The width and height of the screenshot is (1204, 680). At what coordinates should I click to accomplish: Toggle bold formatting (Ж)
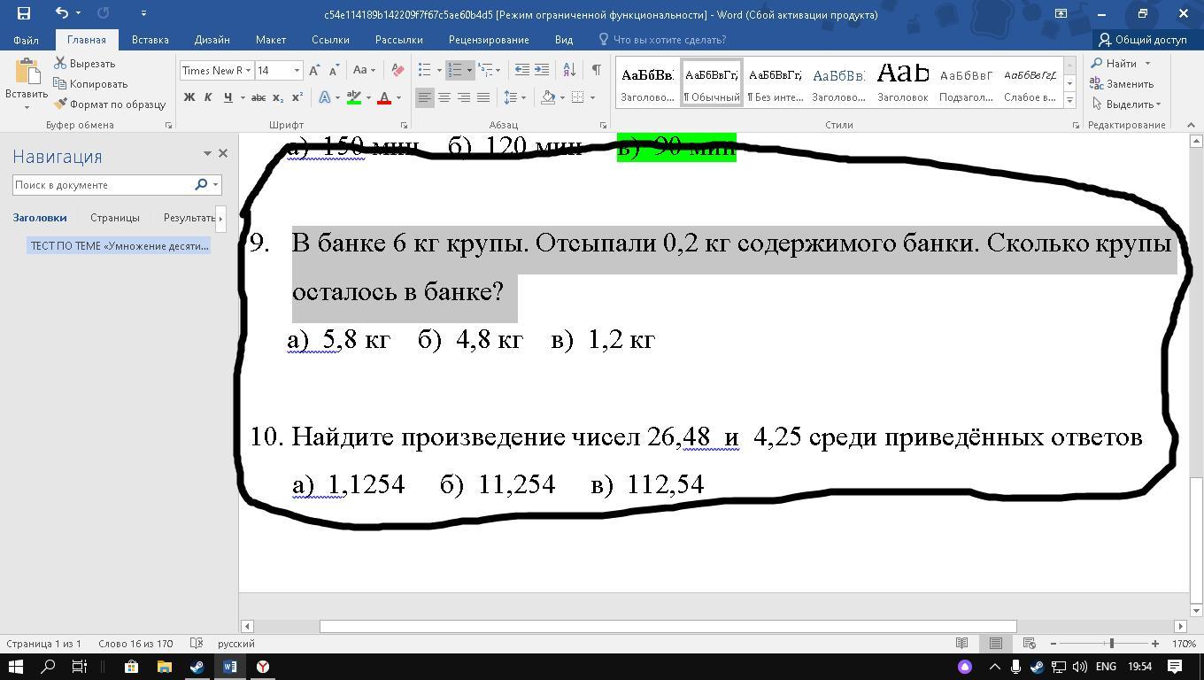[x=189, y=97]
